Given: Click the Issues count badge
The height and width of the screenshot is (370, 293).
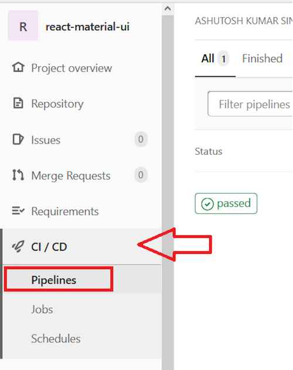Looking at the screenshot, I should 141,139.
